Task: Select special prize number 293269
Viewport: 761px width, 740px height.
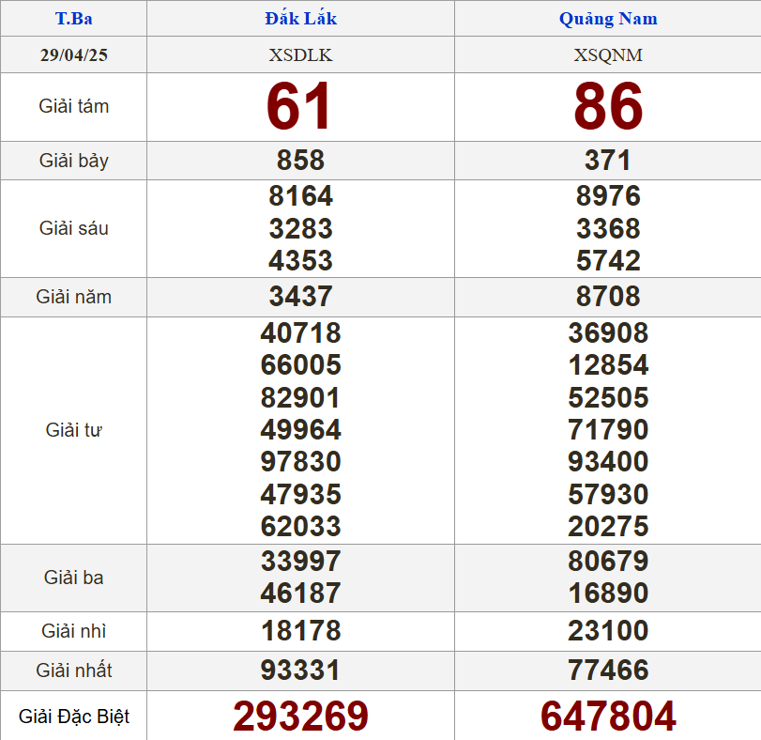Action: [300, 716]
